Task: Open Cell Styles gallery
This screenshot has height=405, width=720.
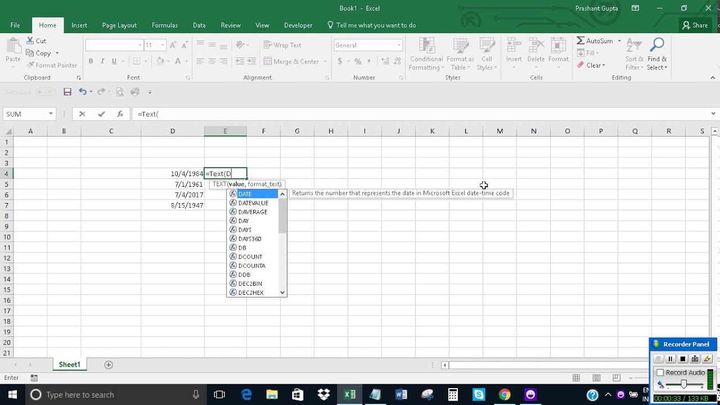Action: point(487,55)
